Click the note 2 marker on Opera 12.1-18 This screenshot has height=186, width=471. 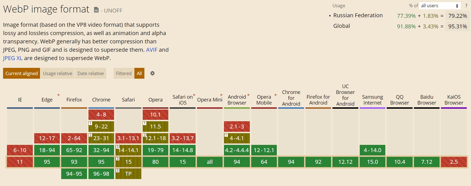pos(145,135)
